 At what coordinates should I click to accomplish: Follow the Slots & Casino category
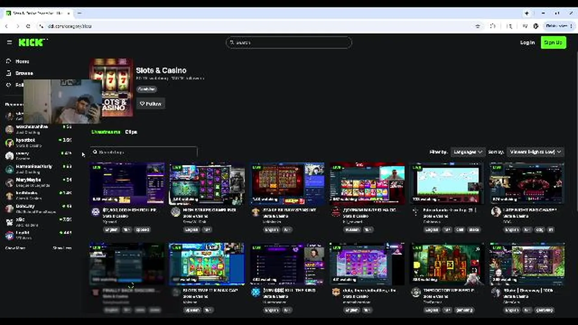150,104
